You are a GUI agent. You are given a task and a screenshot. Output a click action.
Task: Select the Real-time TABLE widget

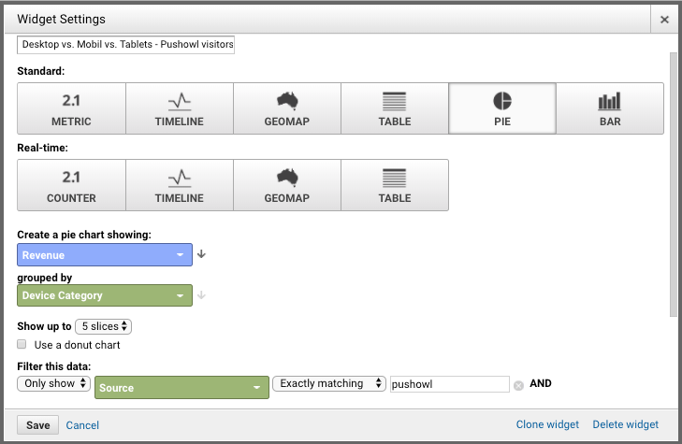(x=395, y=185)
